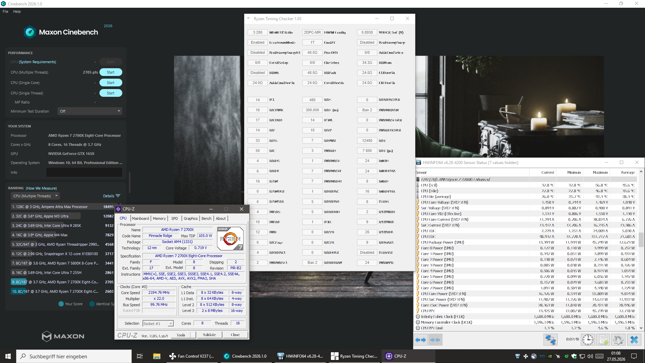645x363 pixels.
Task: Click the Windows taskbar search box
Action: pyautogui.click(x=74, y=356)
